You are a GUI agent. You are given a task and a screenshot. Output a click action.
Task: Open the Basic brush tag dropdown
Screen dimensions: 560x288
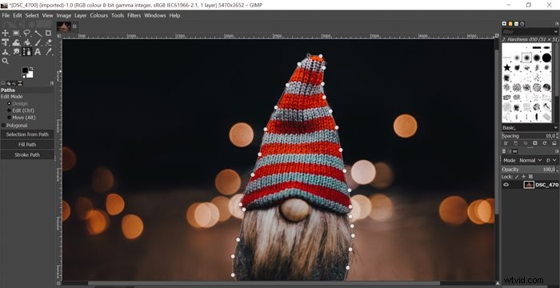[x=530, y=127]
